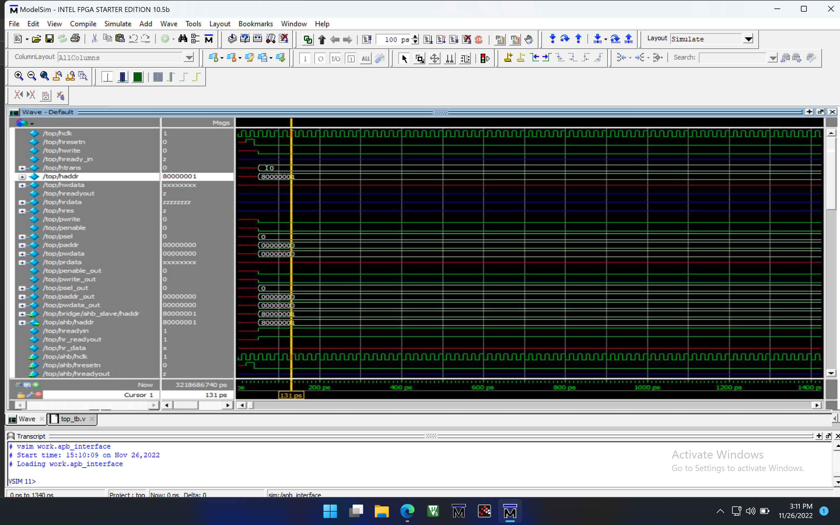Toggle the solid green waveform format button
Viewport: 840px width, 525px height.
click(x=137, y=77)
